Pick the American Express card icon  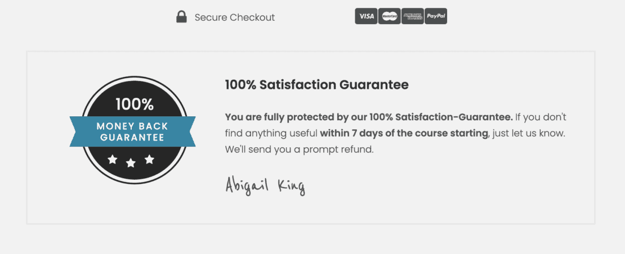(412, 16)
